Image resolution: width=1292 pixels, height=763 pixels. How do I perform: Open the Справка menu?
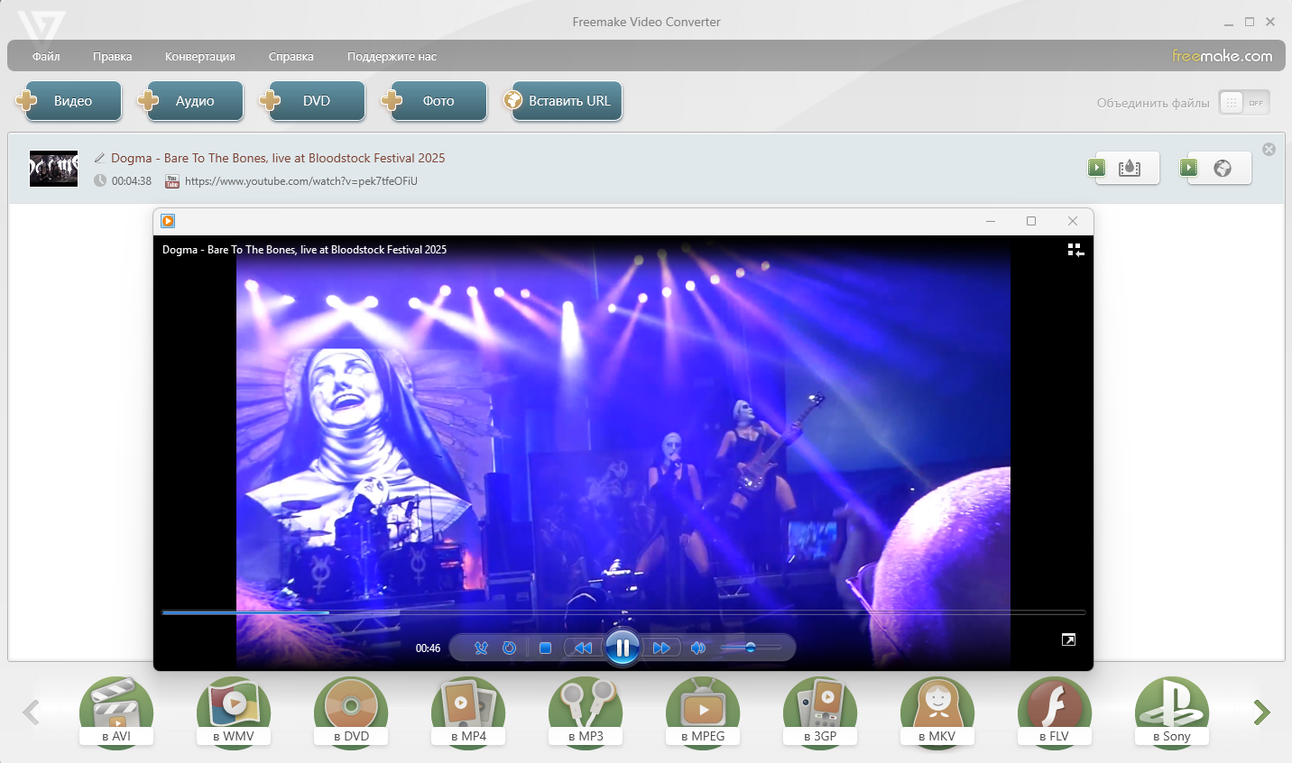291,56
